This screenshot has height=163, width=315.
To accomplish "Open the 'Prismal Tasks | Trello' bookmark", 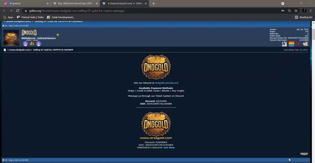I will tap(30, 17).
